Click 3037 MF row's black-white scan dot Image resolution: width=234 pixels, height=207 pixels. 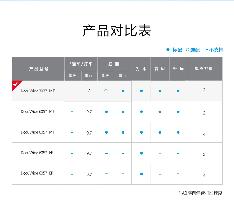(123, 91)
